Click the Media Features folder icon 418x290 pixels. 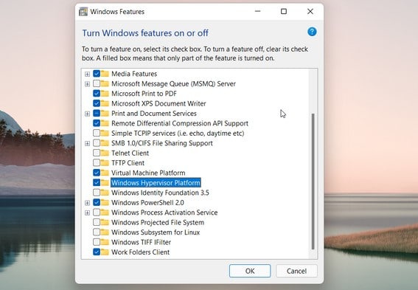tap(105, 74)
